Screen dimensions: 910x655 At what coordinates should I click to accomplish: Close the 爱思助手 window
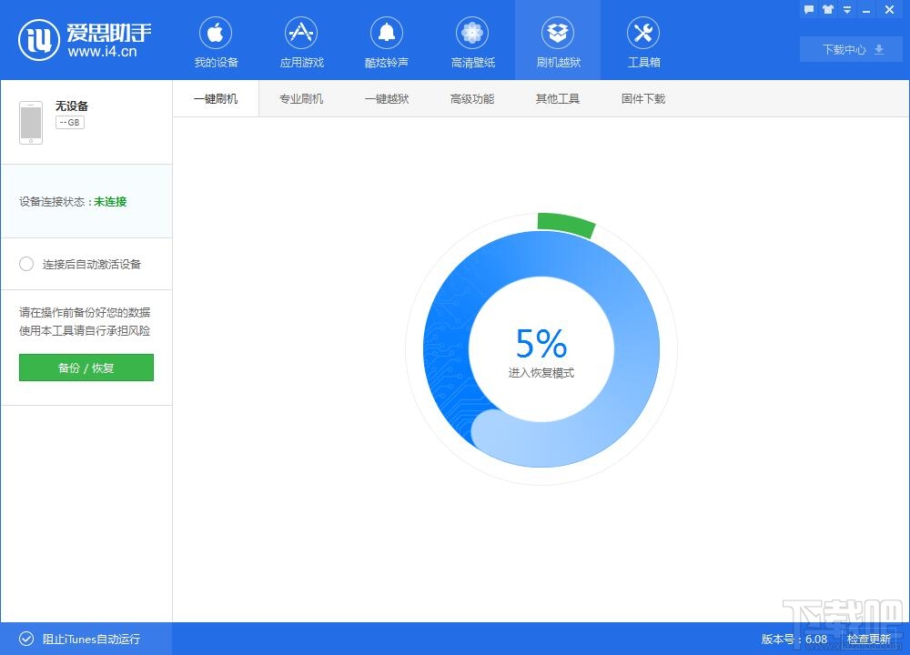click(889, 9)
